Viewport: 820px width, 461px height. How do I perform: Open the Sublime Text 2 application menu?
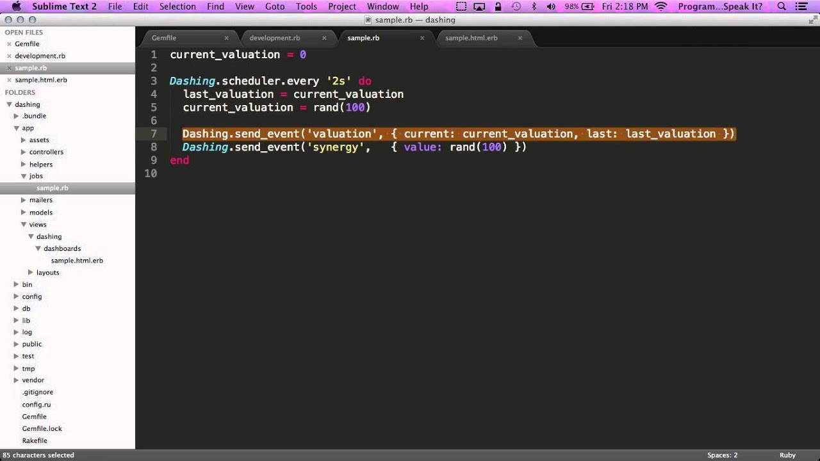pyautogui.click(x=64, y=6)
